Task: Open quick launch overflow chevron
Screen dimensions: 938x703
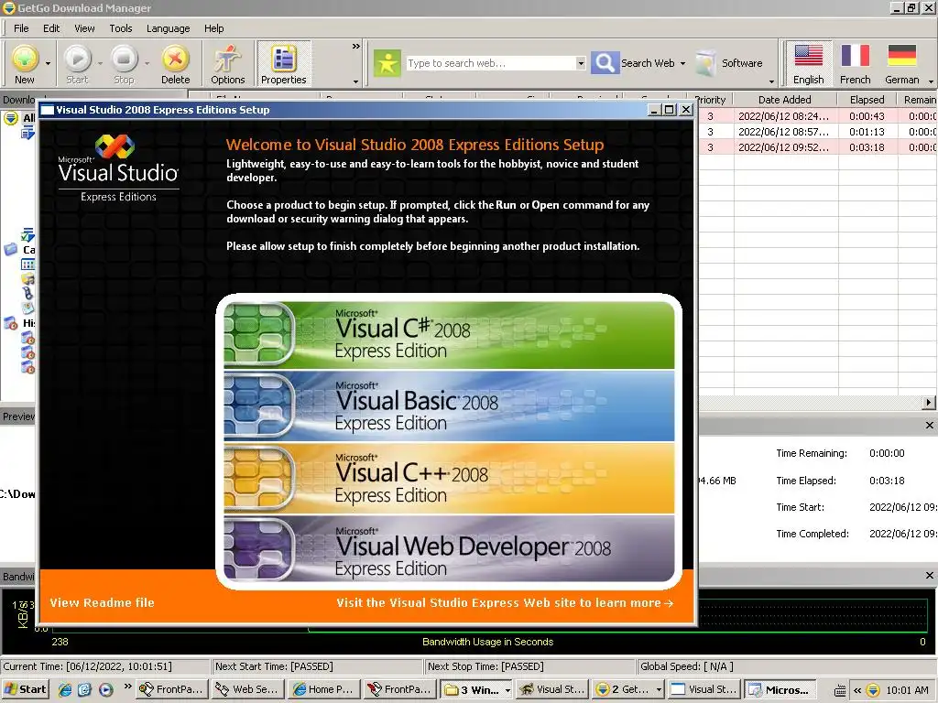Action: [127, 686]
